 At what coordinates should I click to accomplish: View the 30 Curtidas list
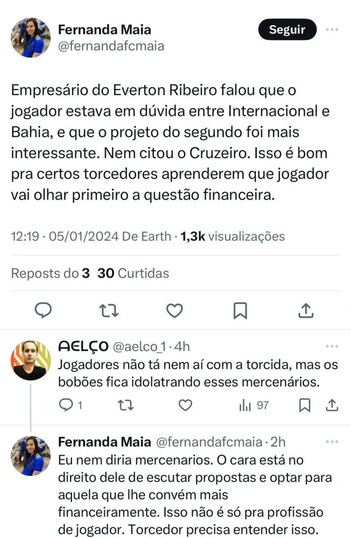tap(133, 273)
